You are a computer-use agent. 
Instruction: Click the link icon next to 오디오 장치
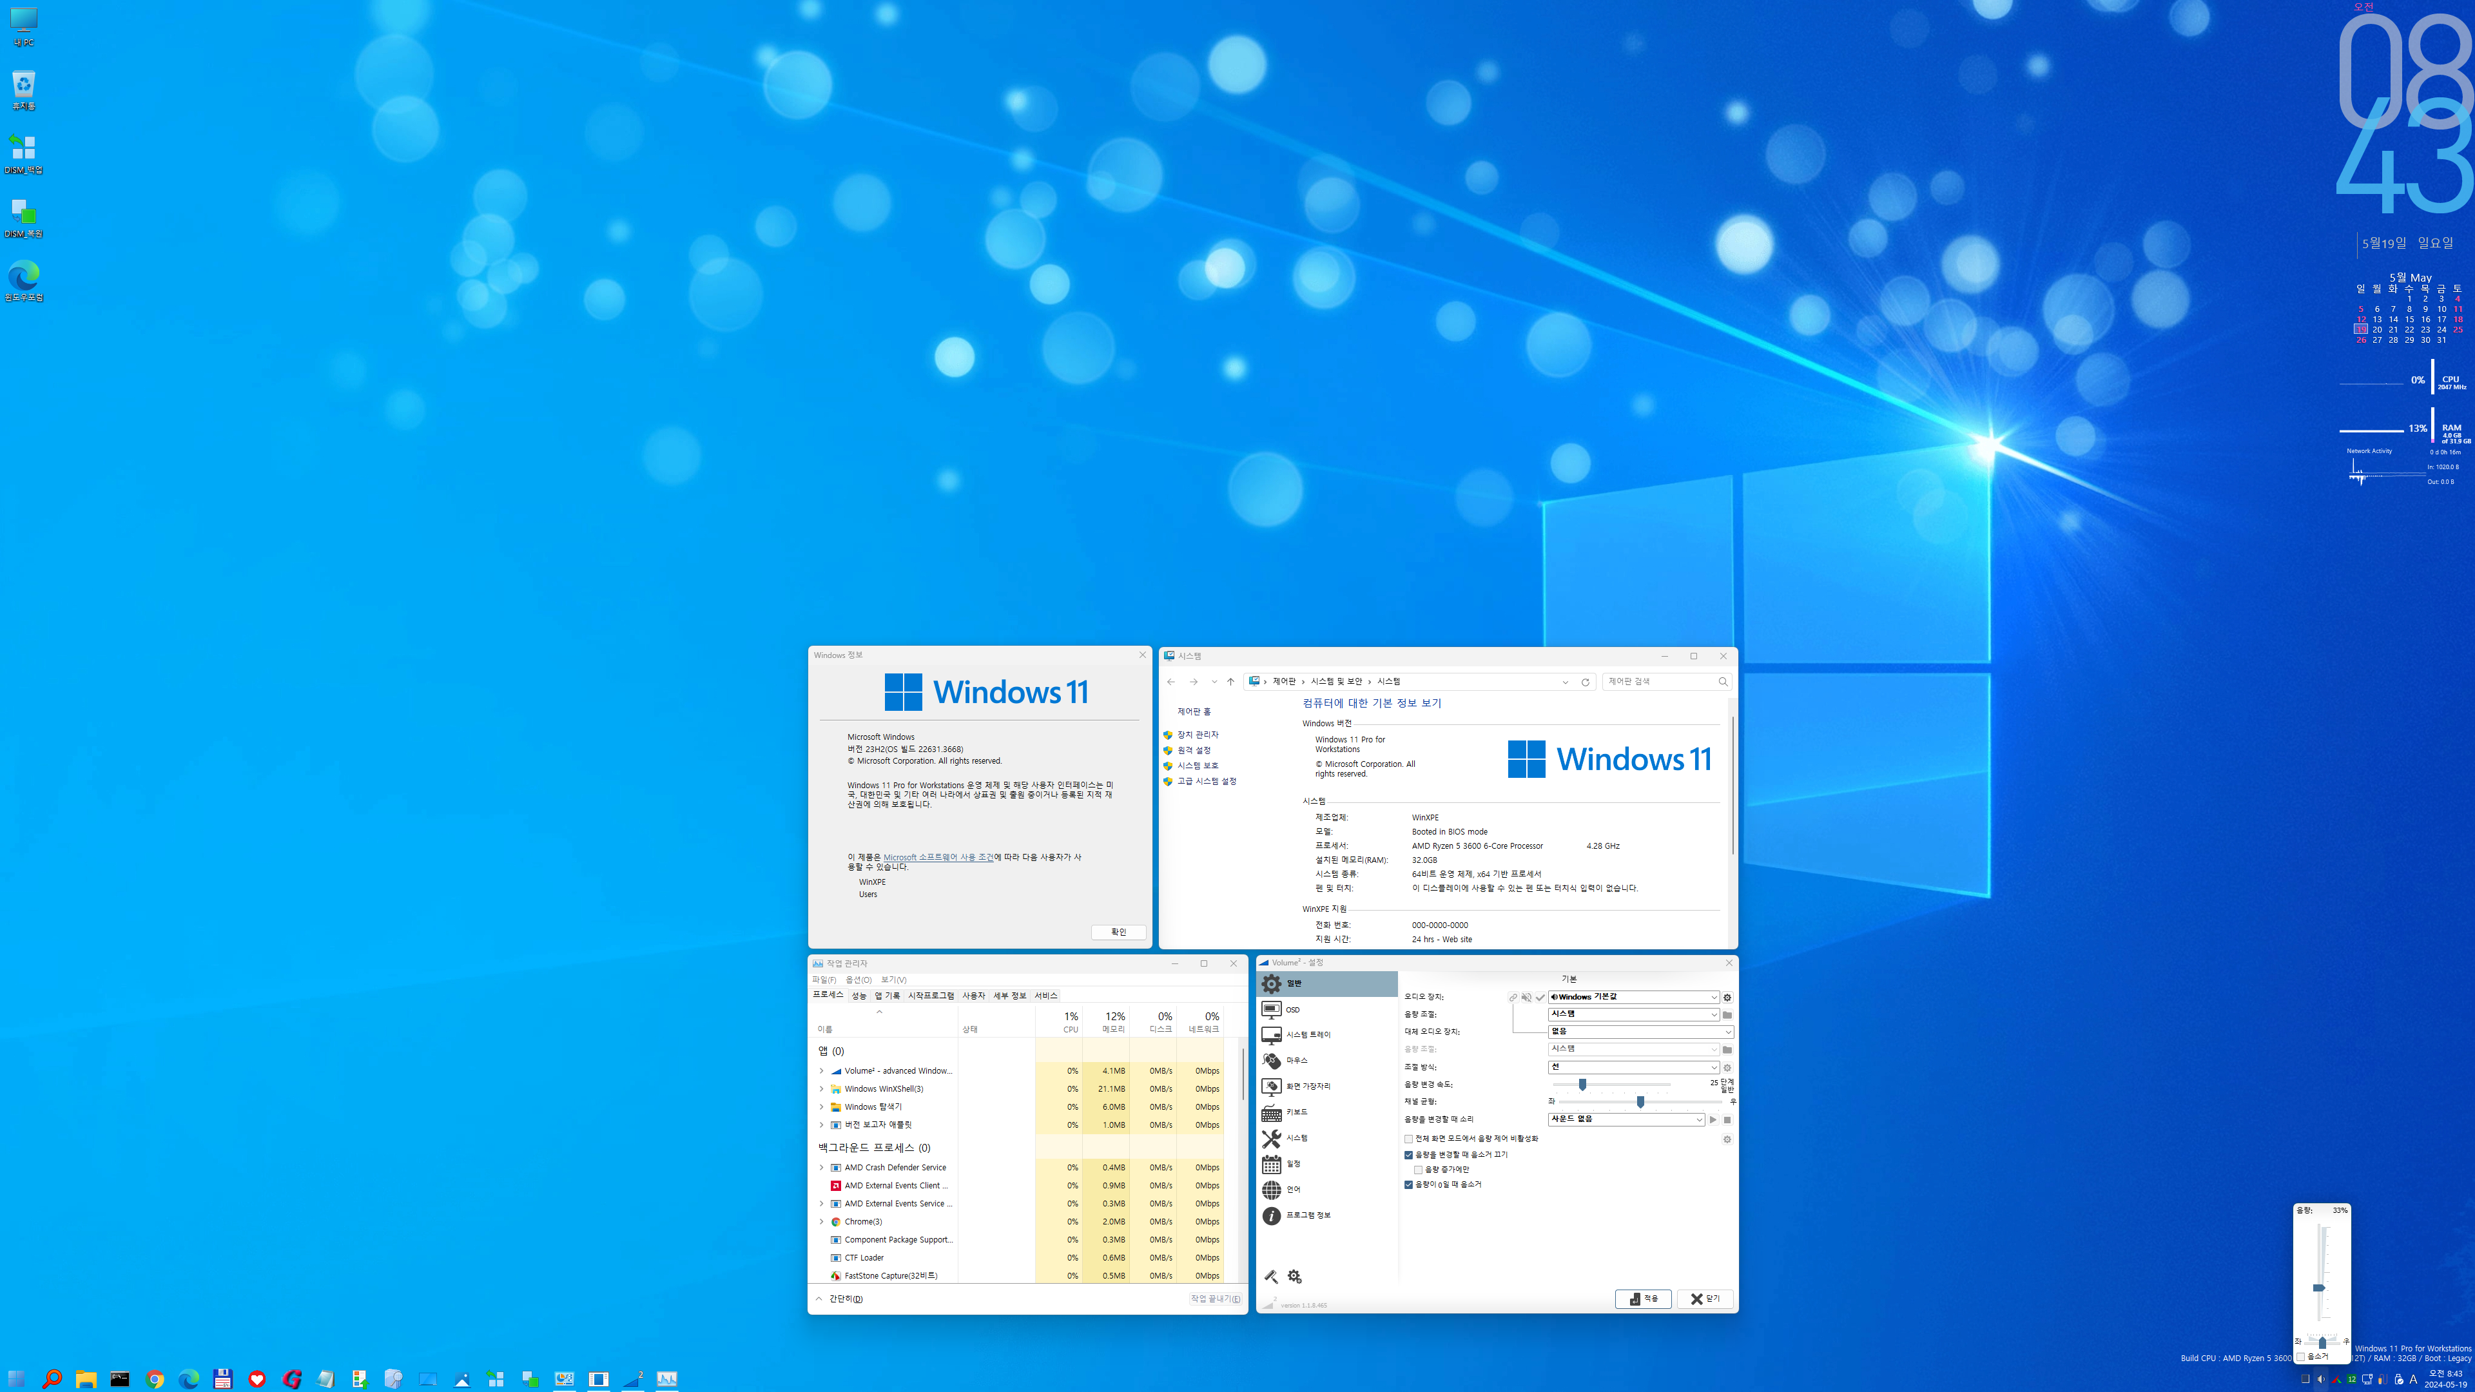point(1513,997)
